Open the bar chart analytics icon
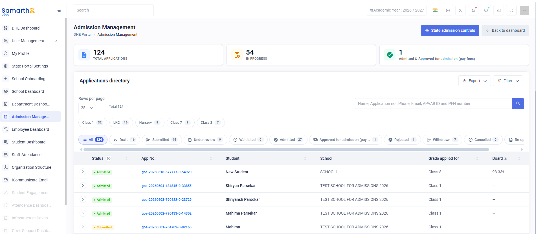 498,10
